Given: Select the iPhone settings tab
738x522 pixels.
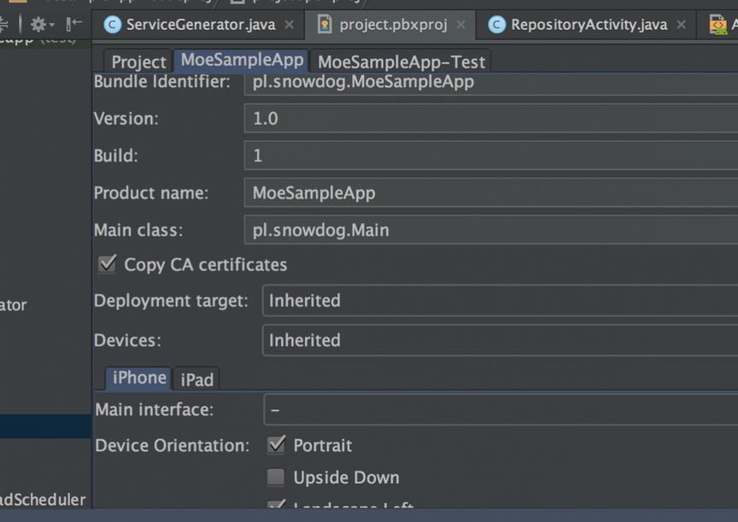Looking at the screenshot, I should click(x=139, y=378).
